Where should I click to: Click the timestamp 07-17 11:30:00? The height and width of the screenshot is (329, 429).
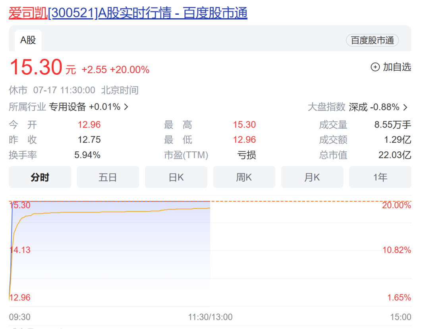point(64,90)
